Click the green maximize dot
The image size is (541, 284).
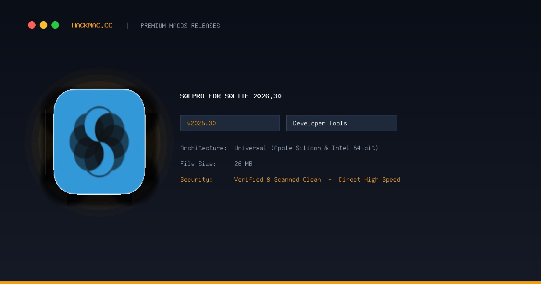coord(55,25)
